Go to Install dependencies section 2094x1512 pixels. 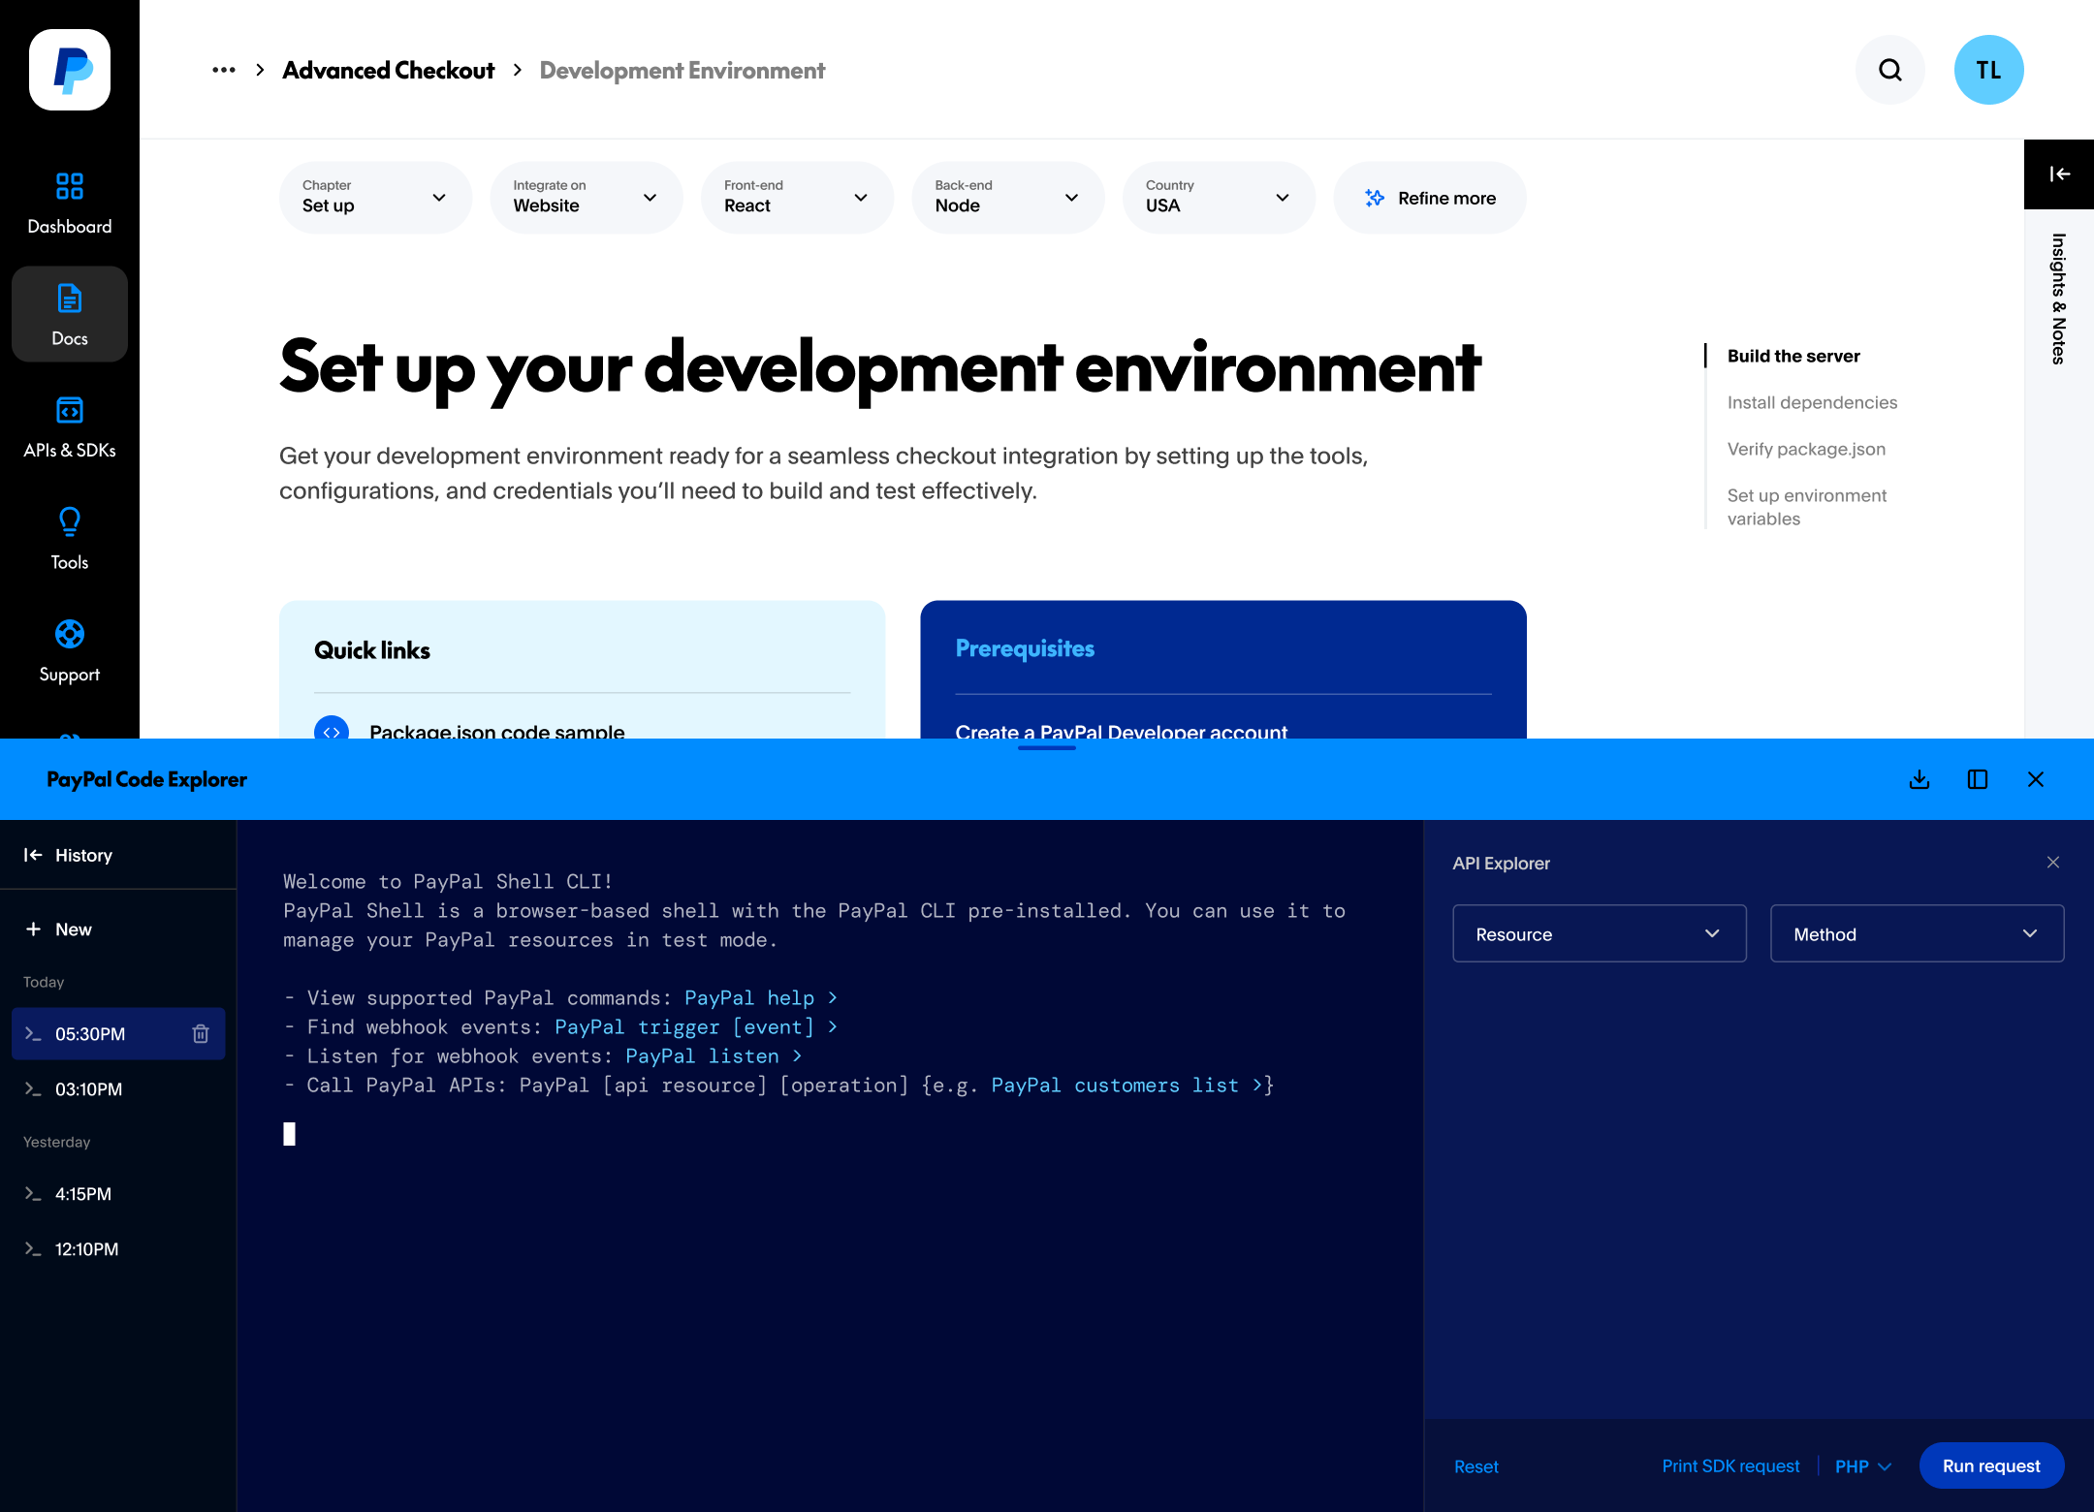tap(1811, 402)
